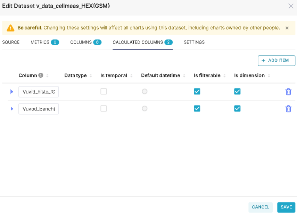Delete the Vuvod_bench calculated column row

click(x=288, y=109)
